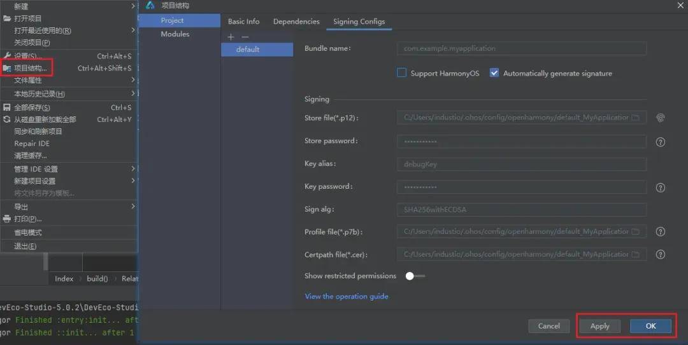This screenshot has height=345, width=688.
Task: Switch to the Dependencies tab
Action: pyautogui.click(x=296, y=22)
